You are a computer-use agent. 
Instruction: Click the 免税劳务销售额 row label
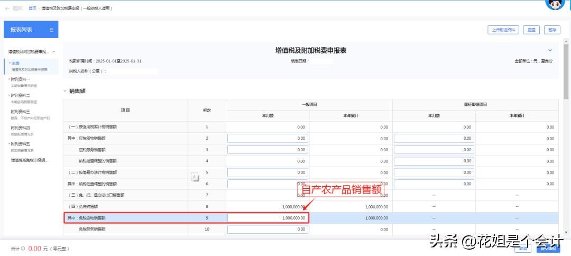[92, 230]
